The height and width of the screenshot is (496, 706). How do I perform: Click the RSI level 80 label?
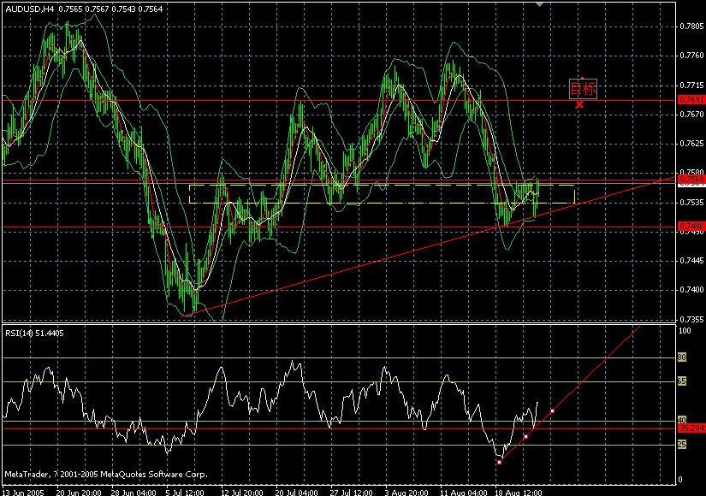(x=682, y=357)
